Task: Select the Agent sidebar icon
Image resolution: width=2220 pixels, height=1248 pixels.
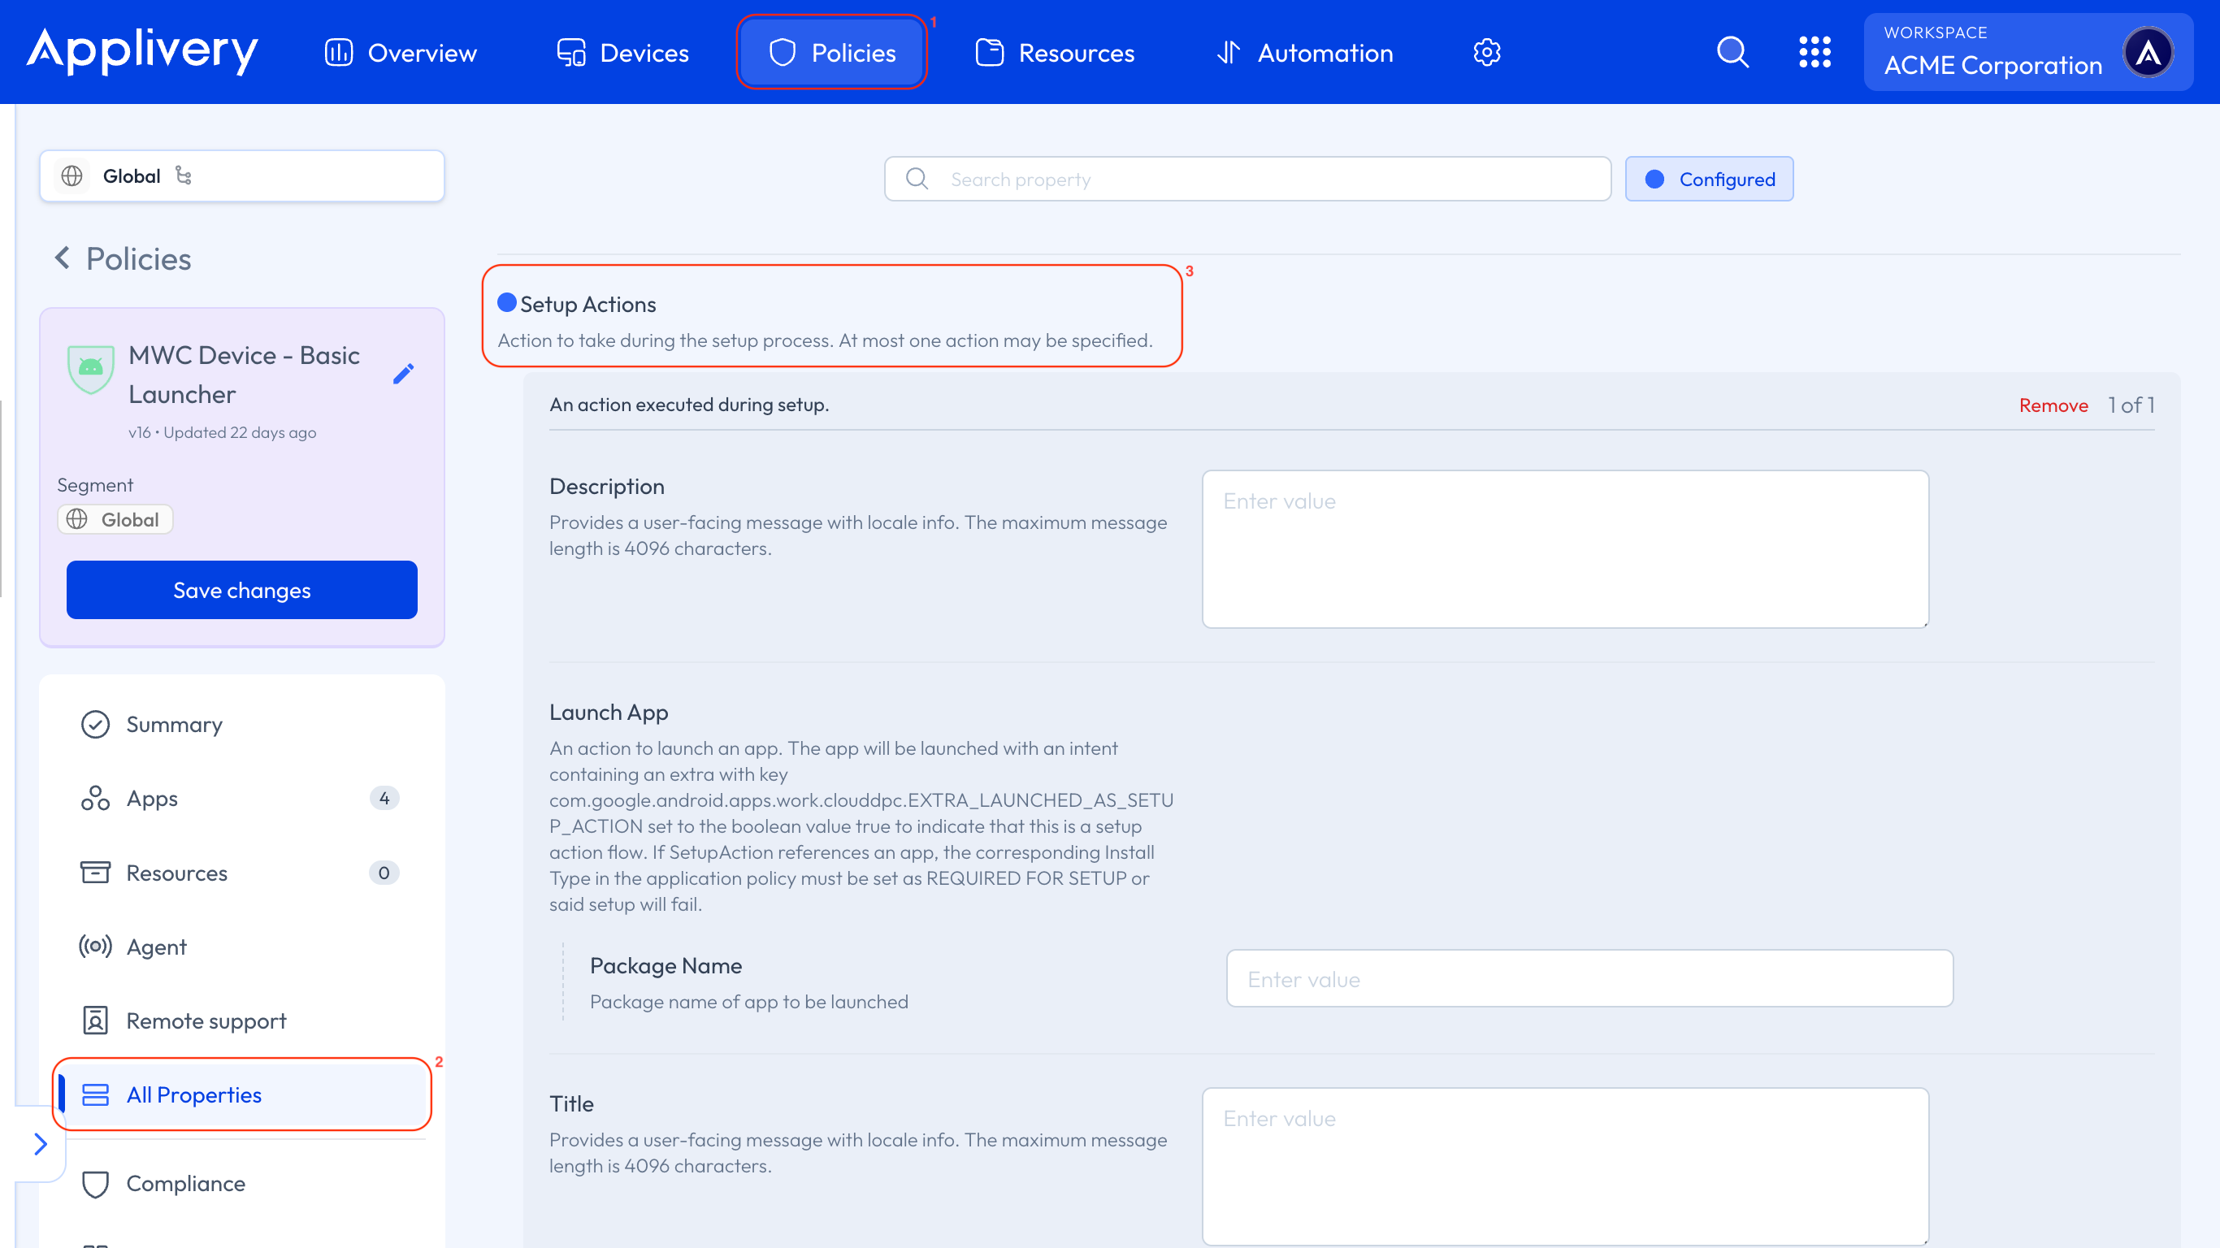Action: (95, 946)
